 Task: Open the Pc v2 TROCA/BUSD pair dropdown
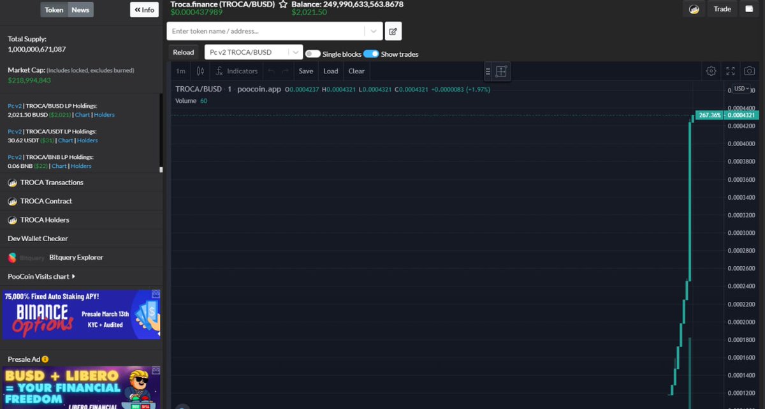[254, 52]
